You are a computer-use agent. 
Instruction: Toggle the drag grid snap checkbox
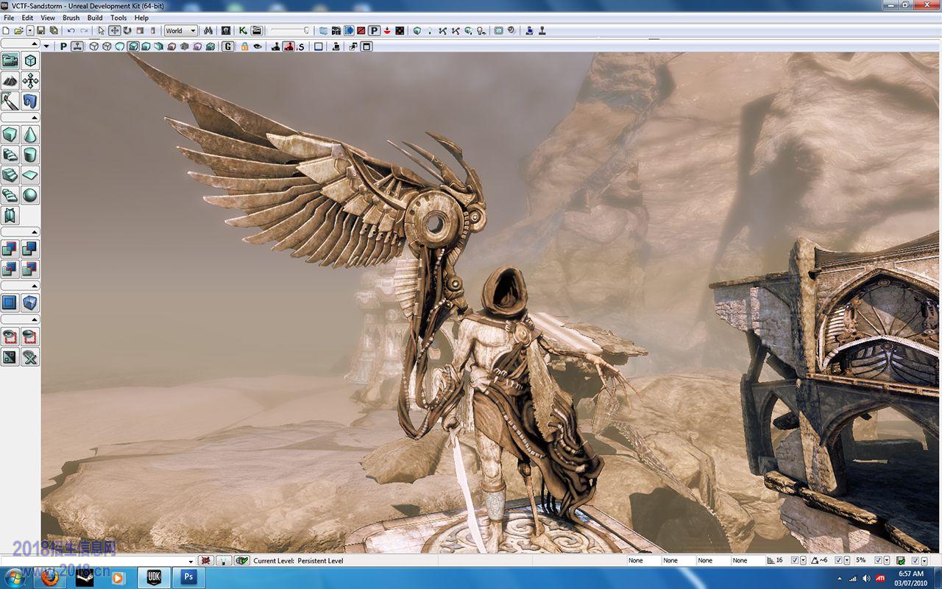794,560
